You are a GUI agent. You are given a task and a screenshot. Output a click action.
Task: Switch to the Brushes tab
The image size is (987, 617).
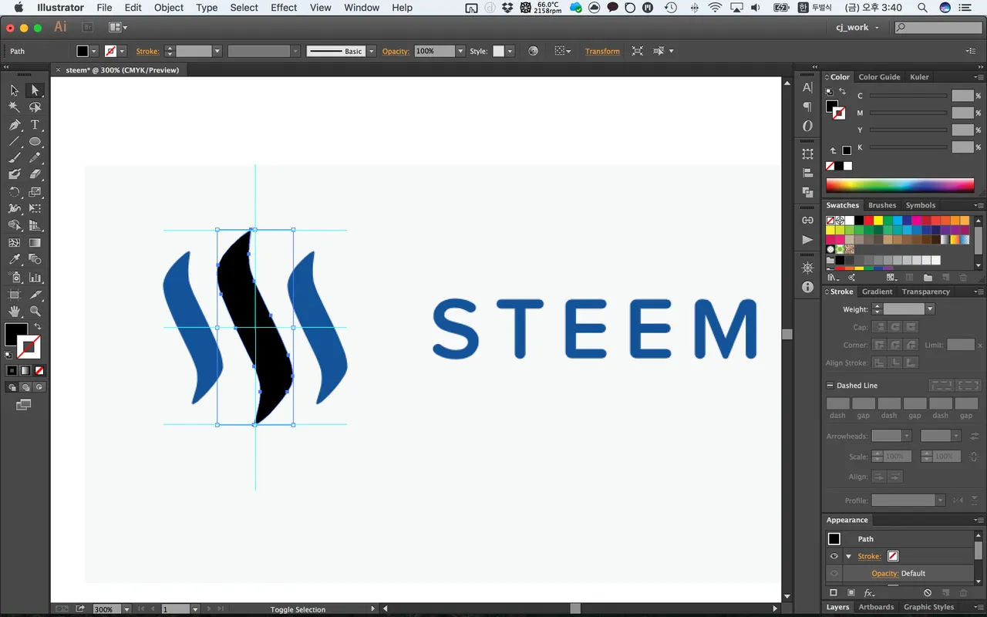(882, 205)
